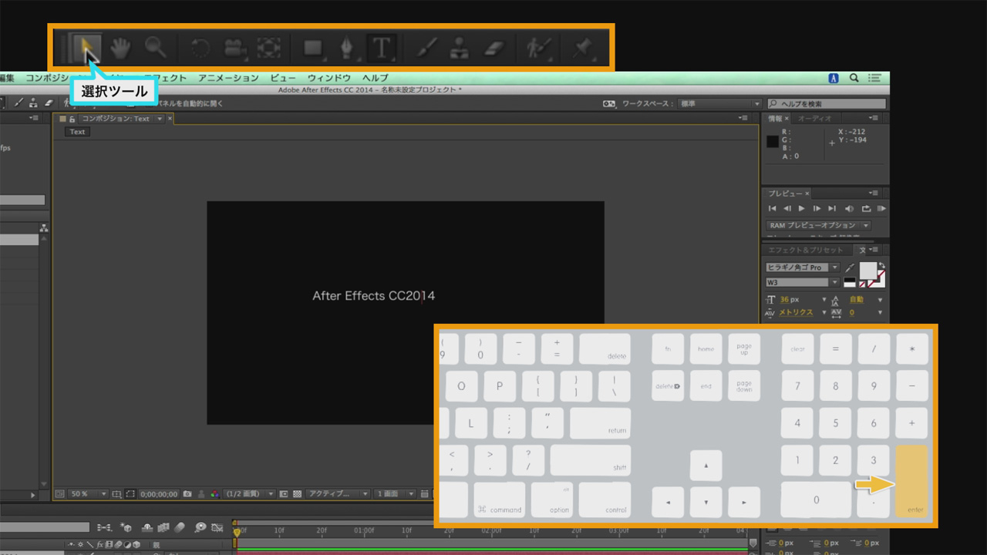Viewport: 987px width, 555px height.
Task: Open the W3 font style dropdown
Action: [803, 282]
